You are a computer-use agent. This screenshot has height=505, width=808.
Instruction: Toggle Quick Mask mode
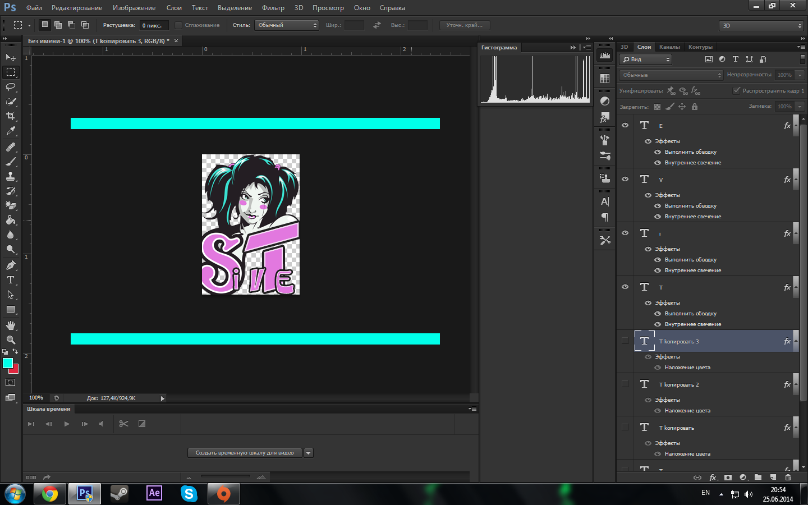(x=11, y=383)
